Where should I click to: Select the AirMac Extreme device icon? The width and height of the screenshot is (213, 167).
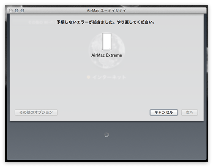(x=106, y=41)
